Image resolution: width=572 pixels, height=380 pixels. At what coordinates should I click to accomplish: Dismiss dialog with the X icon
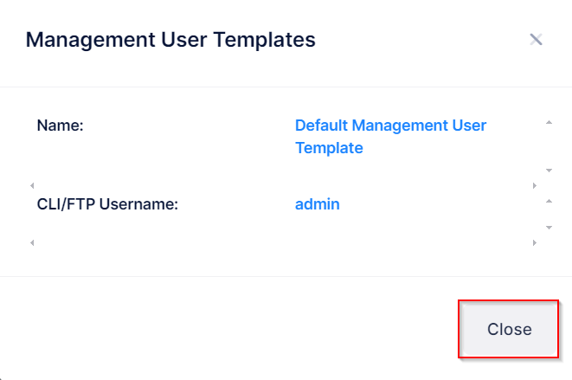[x=536, y=39]
